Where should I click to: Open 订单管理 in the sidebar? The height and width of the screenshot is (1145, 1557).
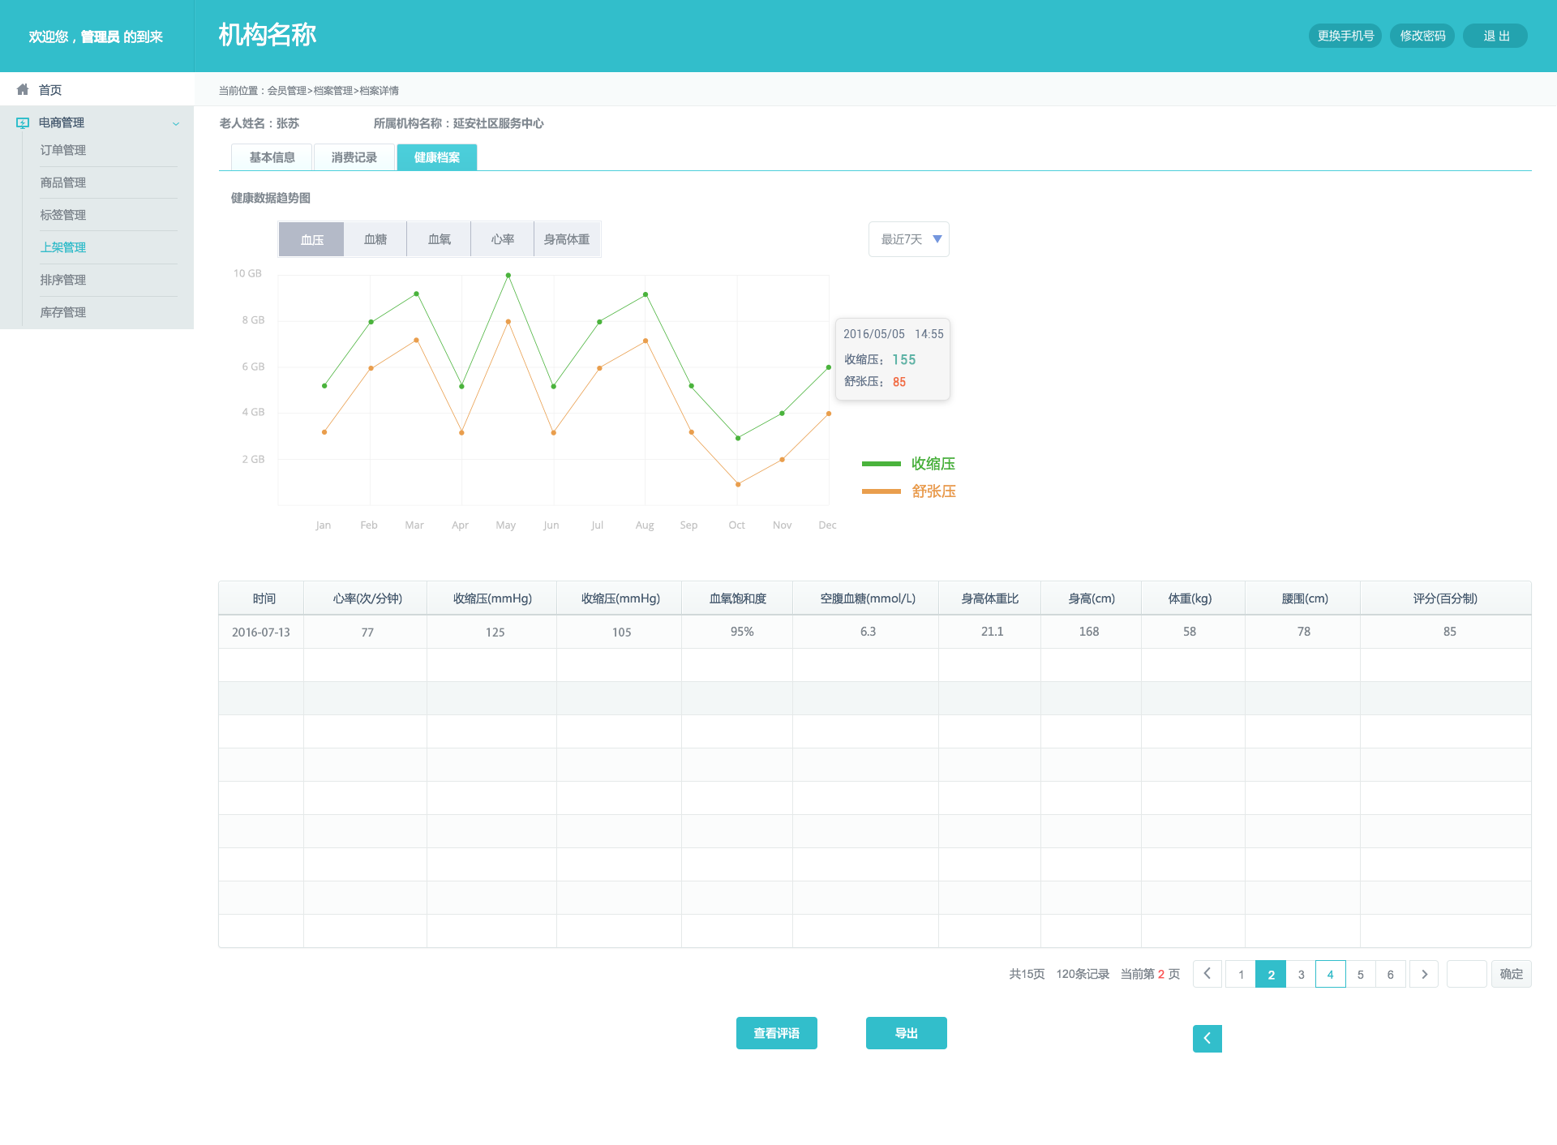point(63,150)
